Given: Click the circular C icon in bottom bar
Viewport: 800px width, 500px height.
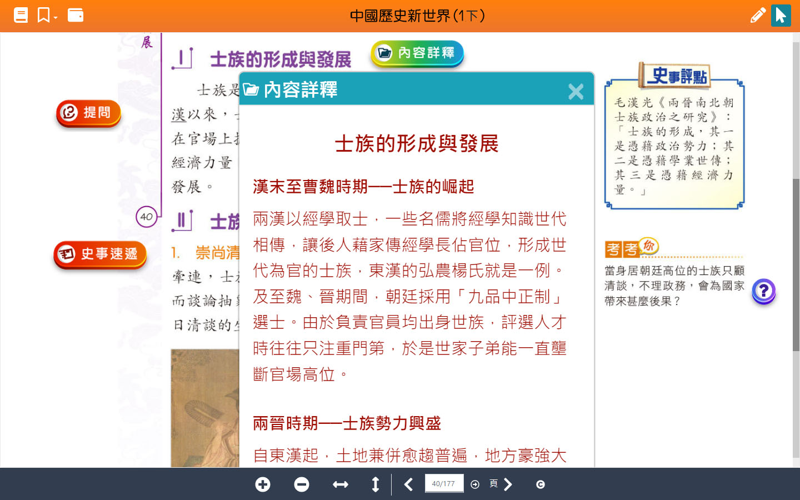Looking at the screenshot, I should (540, 484).
